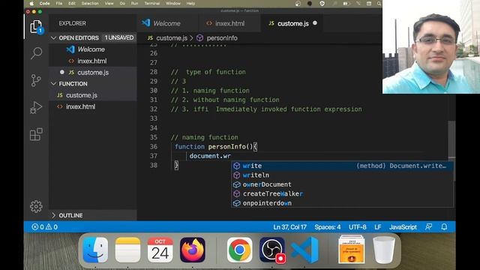
Task: Open Notes app from the Dock
Action: [128, 250]
